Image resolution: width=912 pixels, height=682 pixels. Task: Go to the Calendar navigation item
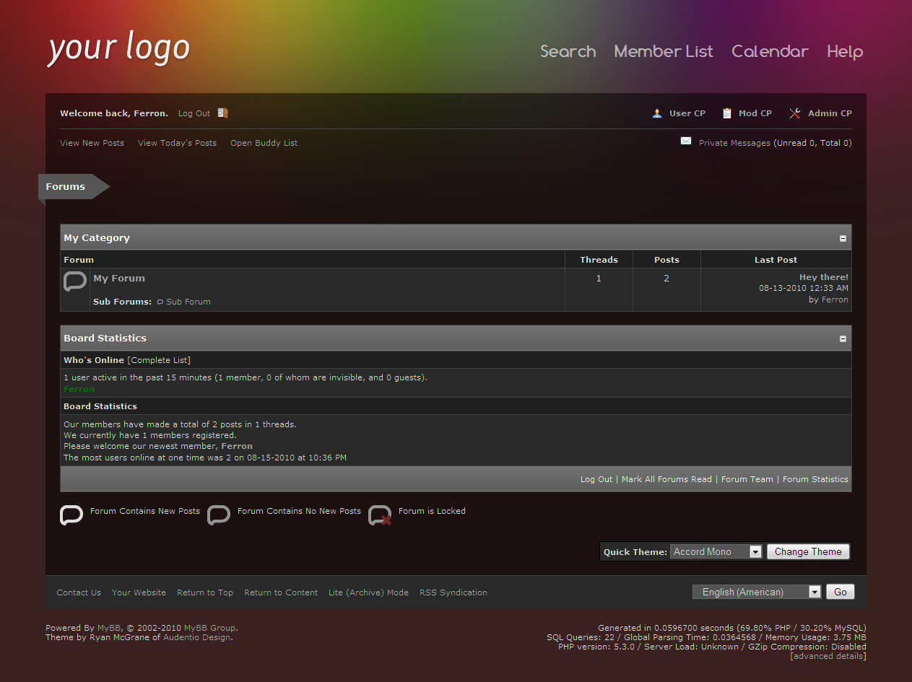(x=770, y=51)
